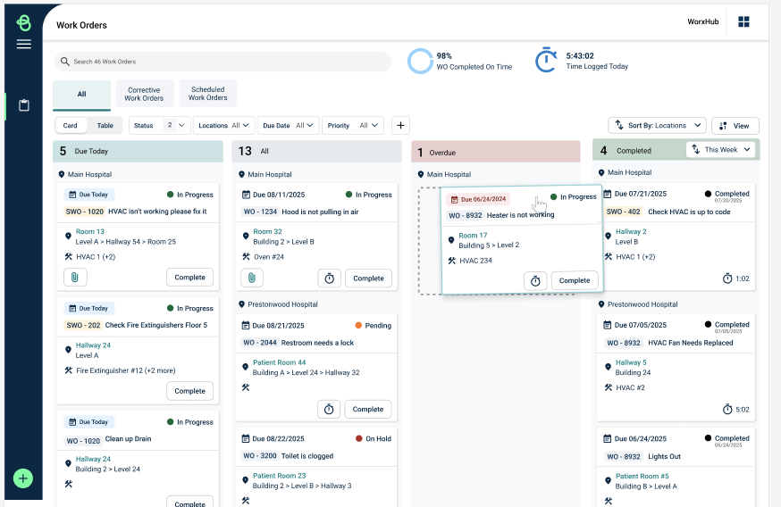Open the View button
Viewport: 781px width, 507px height.
click(x=735, y=126)
